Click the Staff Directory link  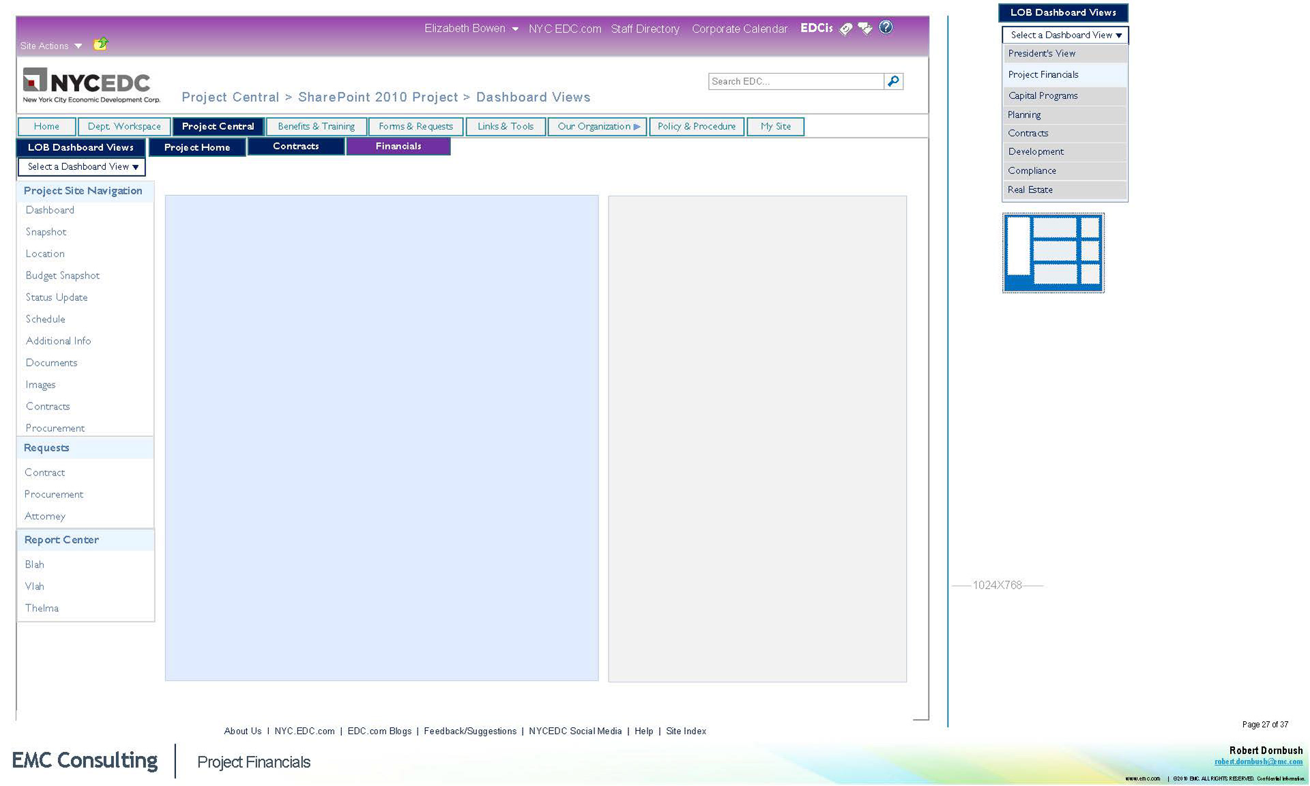click(x=645, y=29)
